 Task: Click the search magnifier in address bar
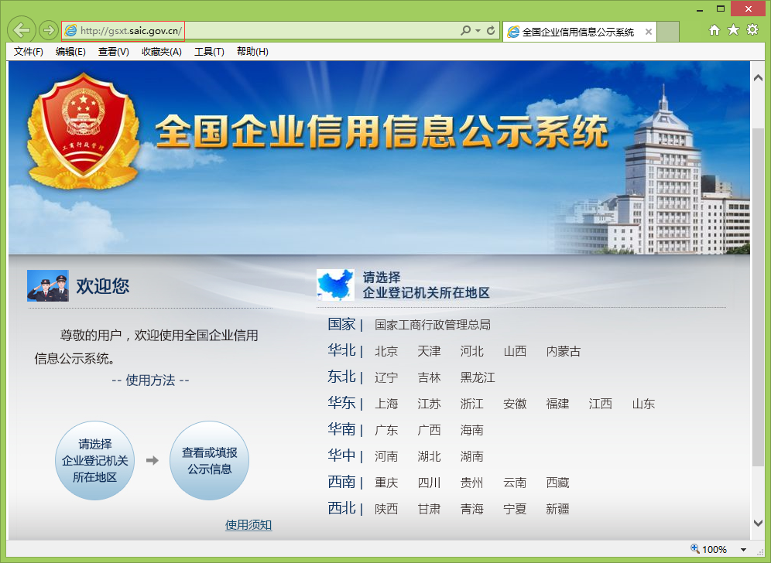click(x=465, y=30)
